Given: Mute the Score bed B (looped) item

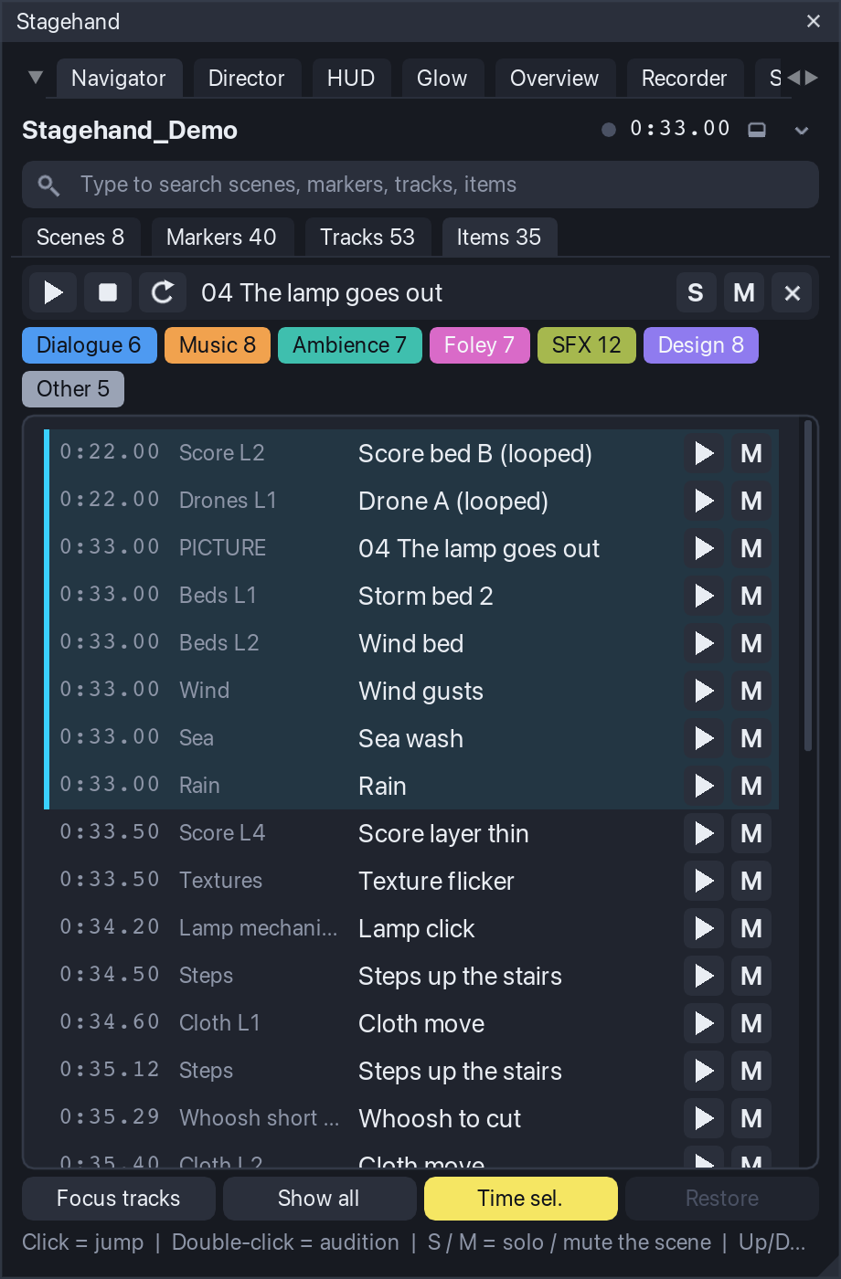Looking at the screenshot, I should coord(751,453).
